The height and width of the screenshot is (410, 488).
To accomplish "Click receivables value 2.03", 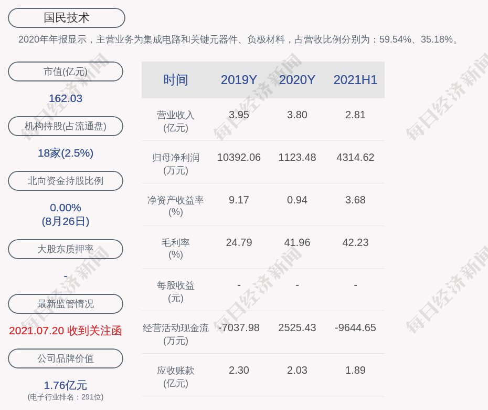I will click(x=297, y=370).
